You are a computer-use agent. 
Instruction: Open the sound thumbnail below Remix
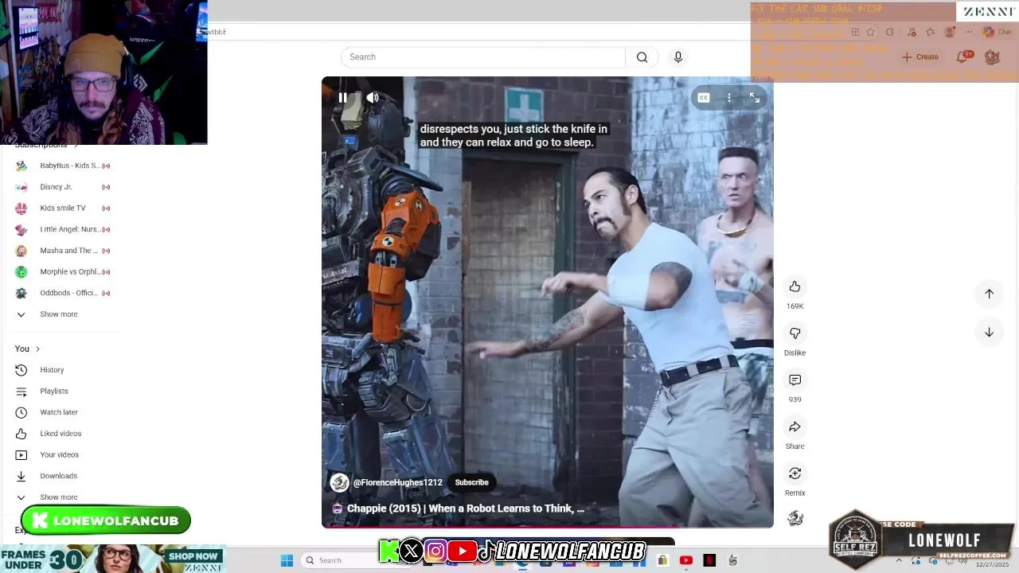(795, 519)
